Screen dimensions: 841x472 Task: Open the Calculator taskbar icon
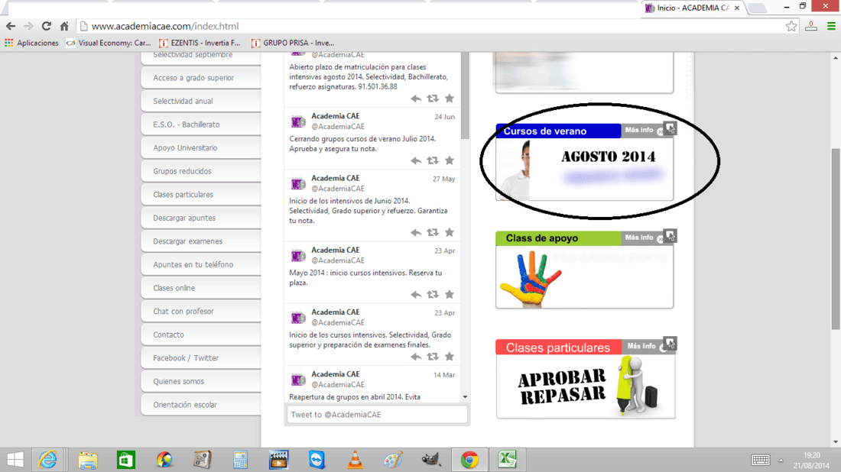point(240,460)
